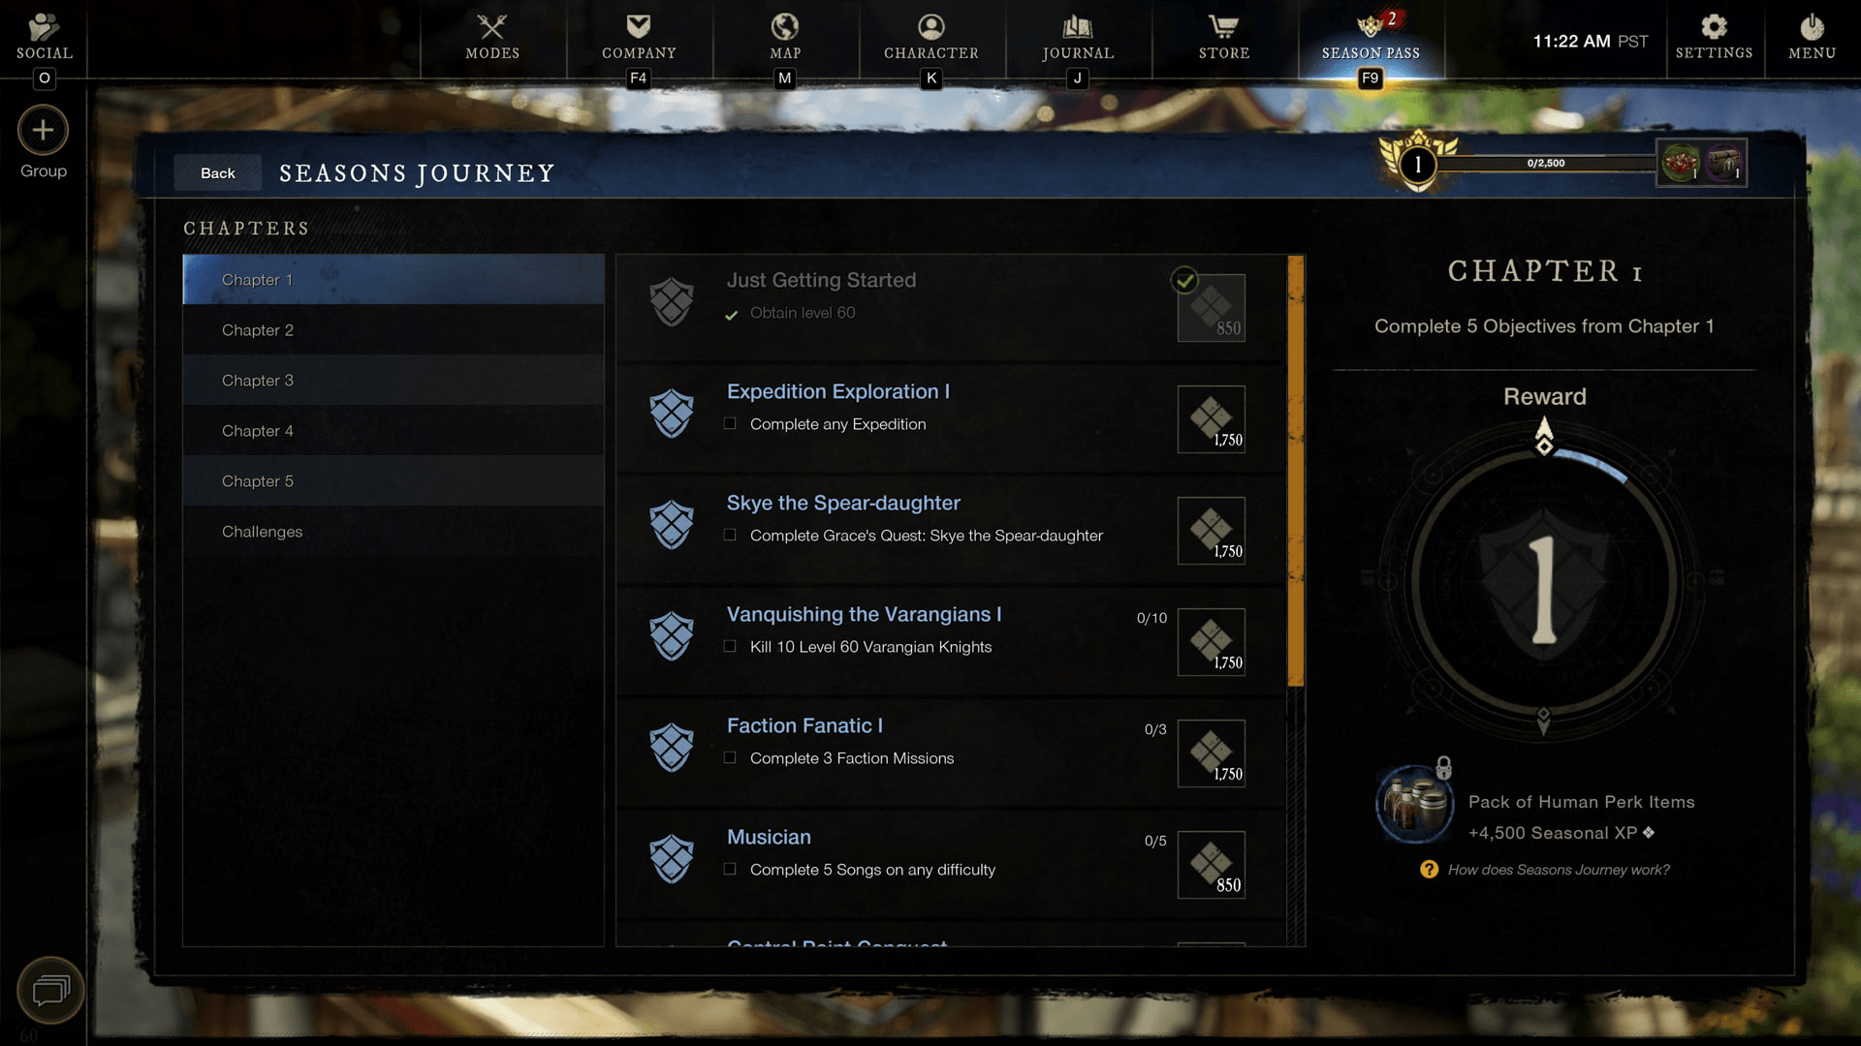
Task: Open the Store cart icon
Action: click(1224, 26)
